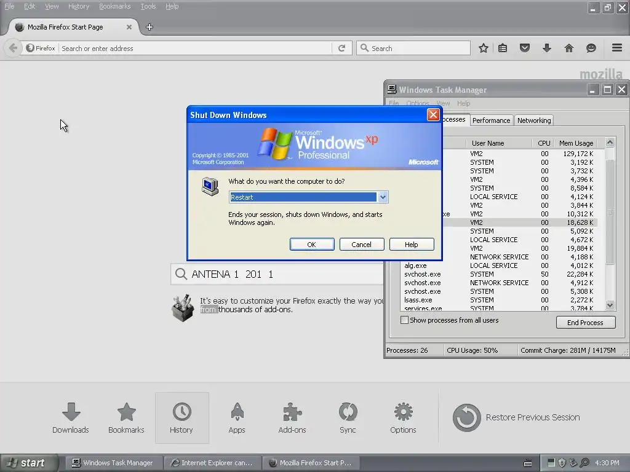Select the lsass.exe process row
The width and height of the screenshot is (630, 472).
[x=499, y=300]
